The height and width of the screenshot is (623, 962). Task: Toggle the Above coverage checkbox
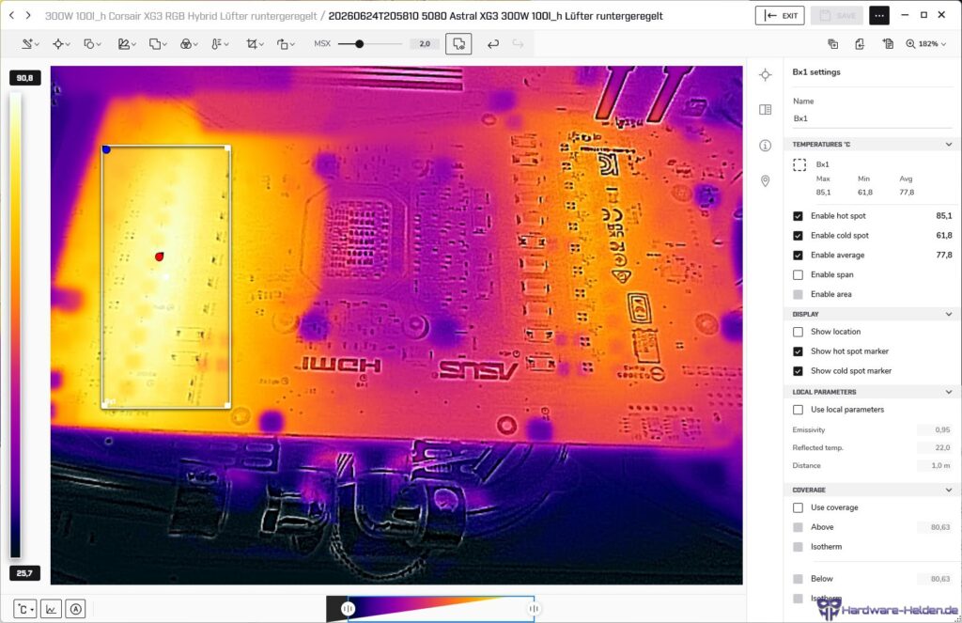[798, 527]
